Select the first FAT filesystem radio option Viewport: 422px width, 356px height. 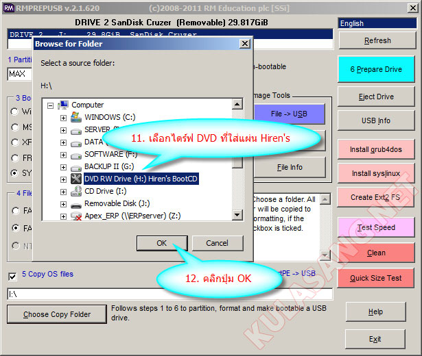[x=16, y=211]
